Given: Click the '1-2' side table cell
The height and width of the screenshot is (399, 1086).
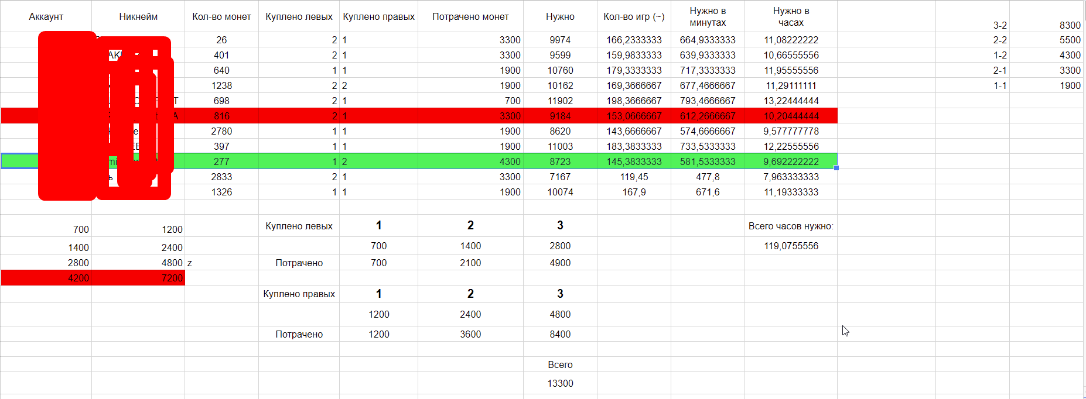Looking at the screenshot, I should (x=972, y=55).
